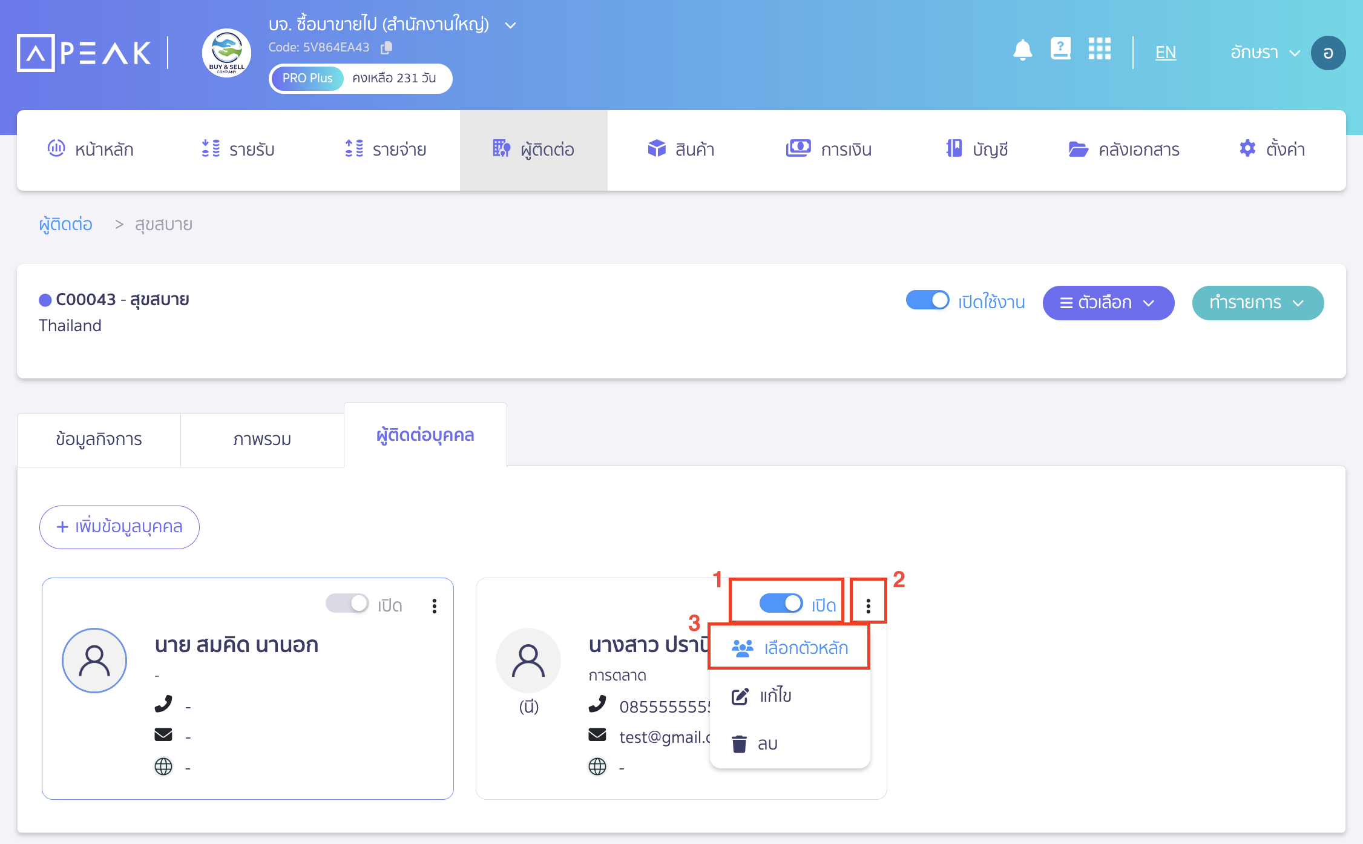Screen dimensions: 1363x844
Task: Open the สินค้า products section
Action: pos(680,150)
